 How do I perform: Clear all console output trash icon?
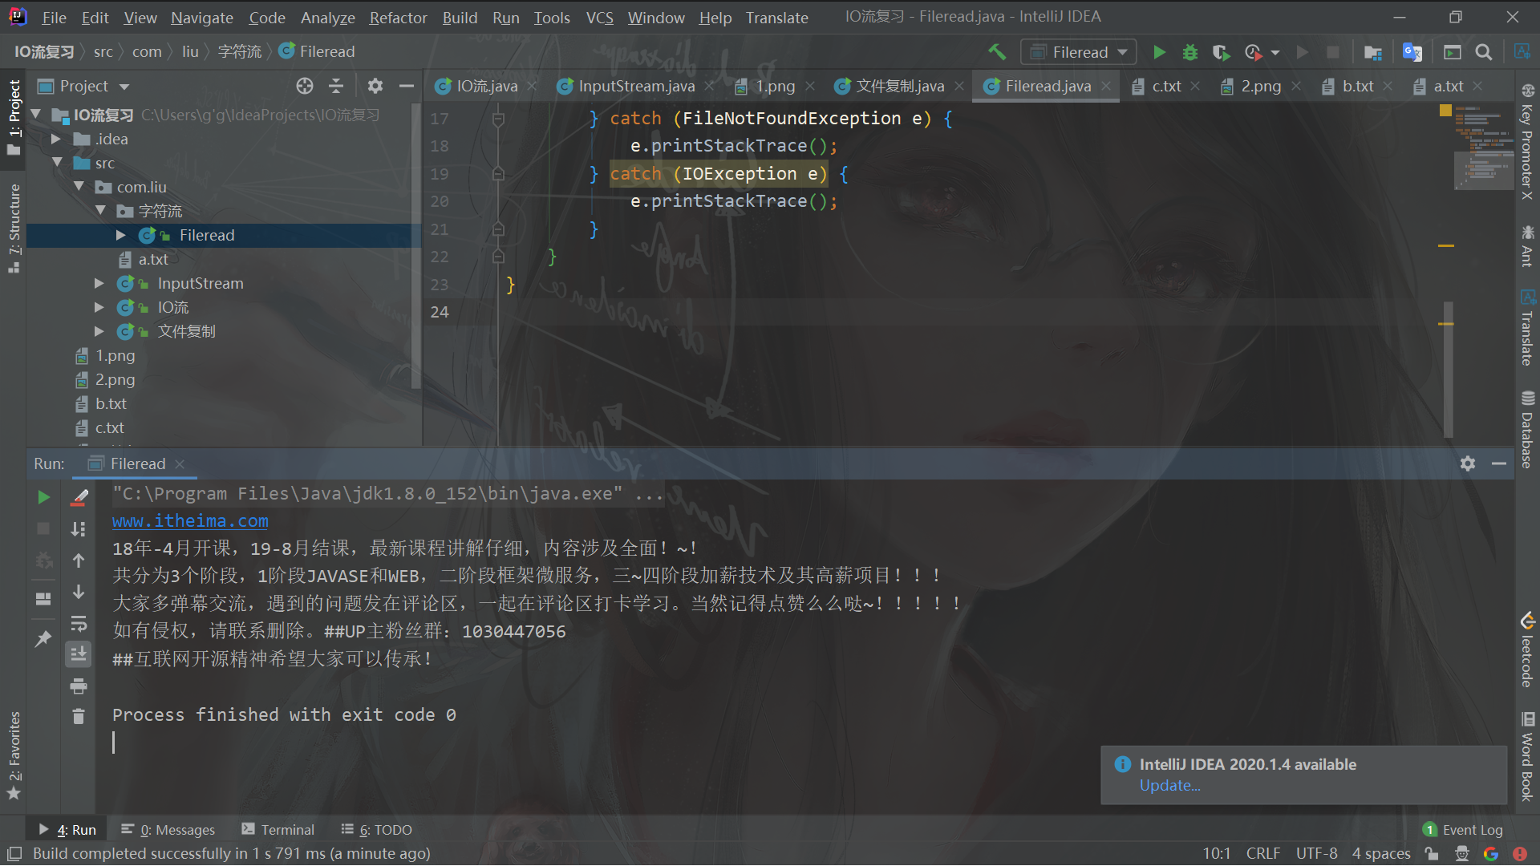click(79, 716)
